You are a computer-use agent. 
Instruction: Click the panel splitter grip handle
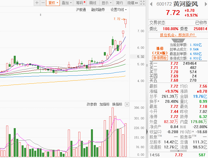[x=147, y=65]
